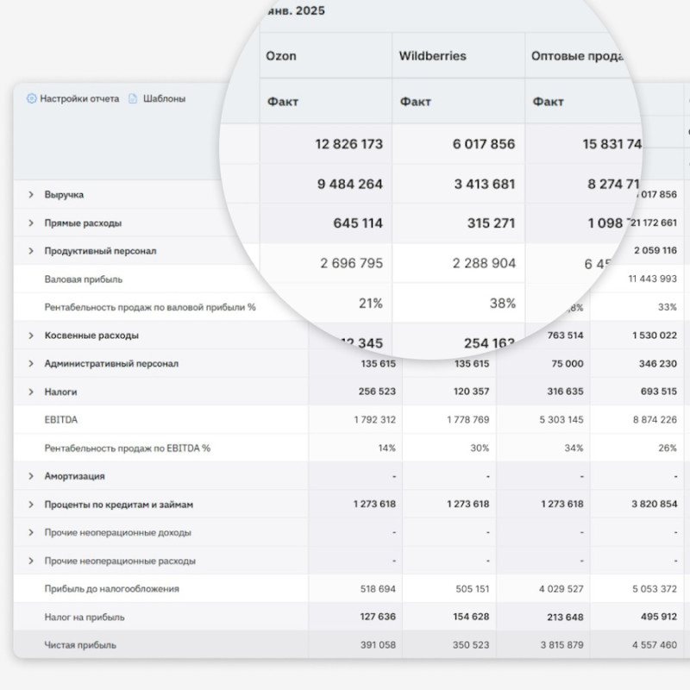Select magnified value 645 114
The image size is (690, 690).
[x=358, y=223]
